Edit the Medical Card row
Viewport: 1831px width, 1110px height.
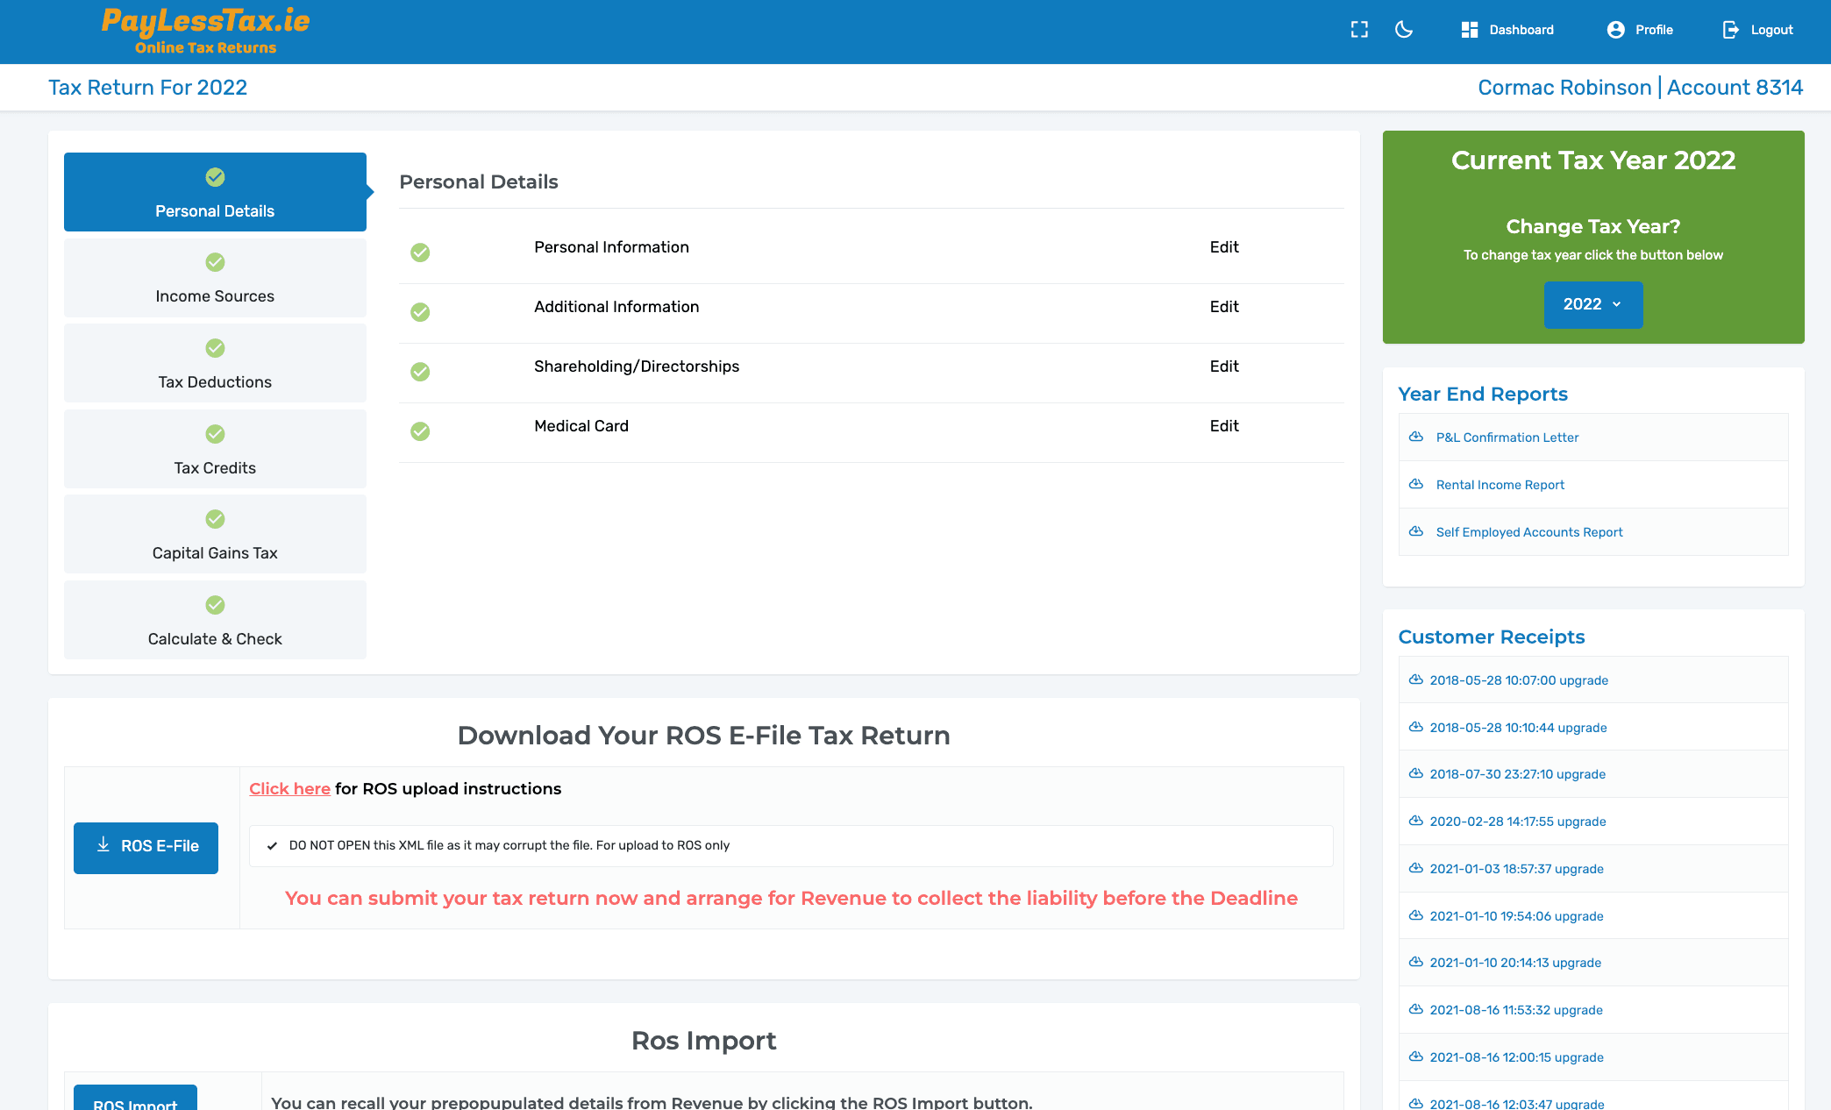coord(1224,426)
